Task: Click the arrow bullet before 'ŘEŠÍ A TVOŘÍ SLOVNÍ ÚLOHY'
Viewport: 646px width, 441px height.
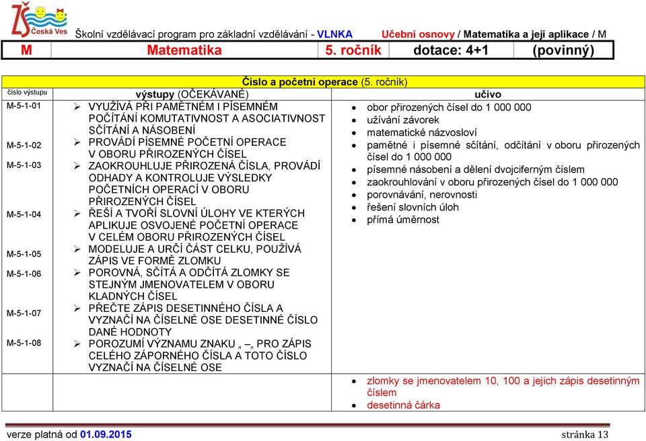Action: [x=77, y=214]
